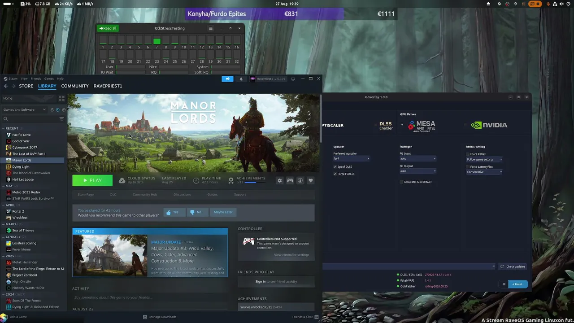
Task: Search the Steam library with the magnifier
Action: pos(5,119)
